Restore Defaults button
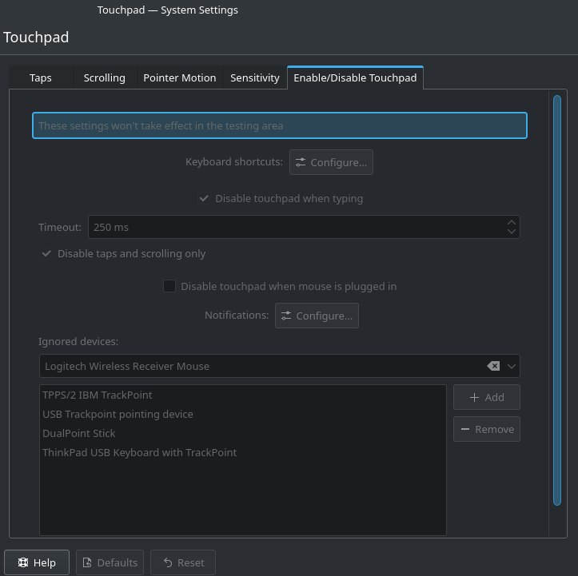The height and width of the screenshot is (576, 578). coord(110,562)
